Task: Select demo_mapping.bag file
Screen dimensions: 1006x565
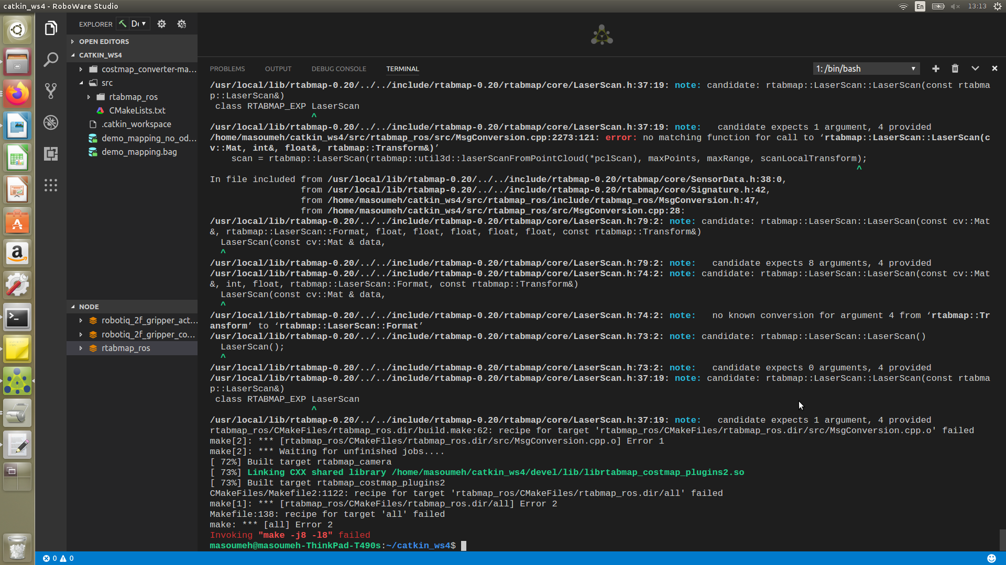Action: 139,152
